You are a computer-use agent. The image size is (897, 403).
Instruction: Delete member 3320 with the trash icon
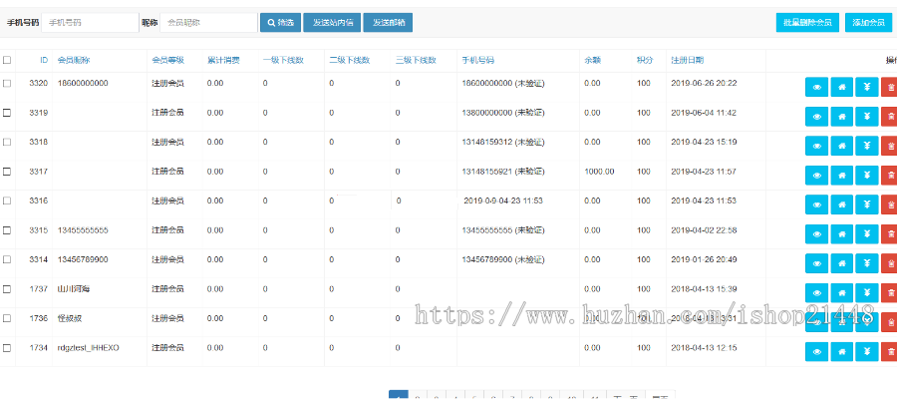tap(889, 87)
